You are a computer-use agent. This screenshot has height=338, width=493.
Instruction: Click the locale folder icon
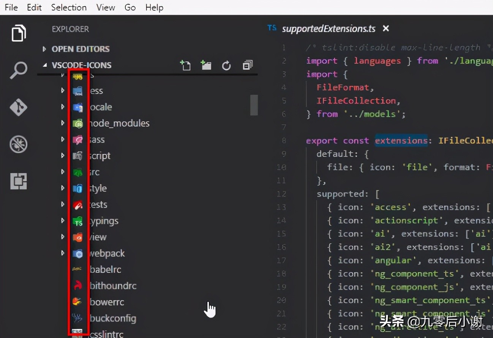coord(78,107)
